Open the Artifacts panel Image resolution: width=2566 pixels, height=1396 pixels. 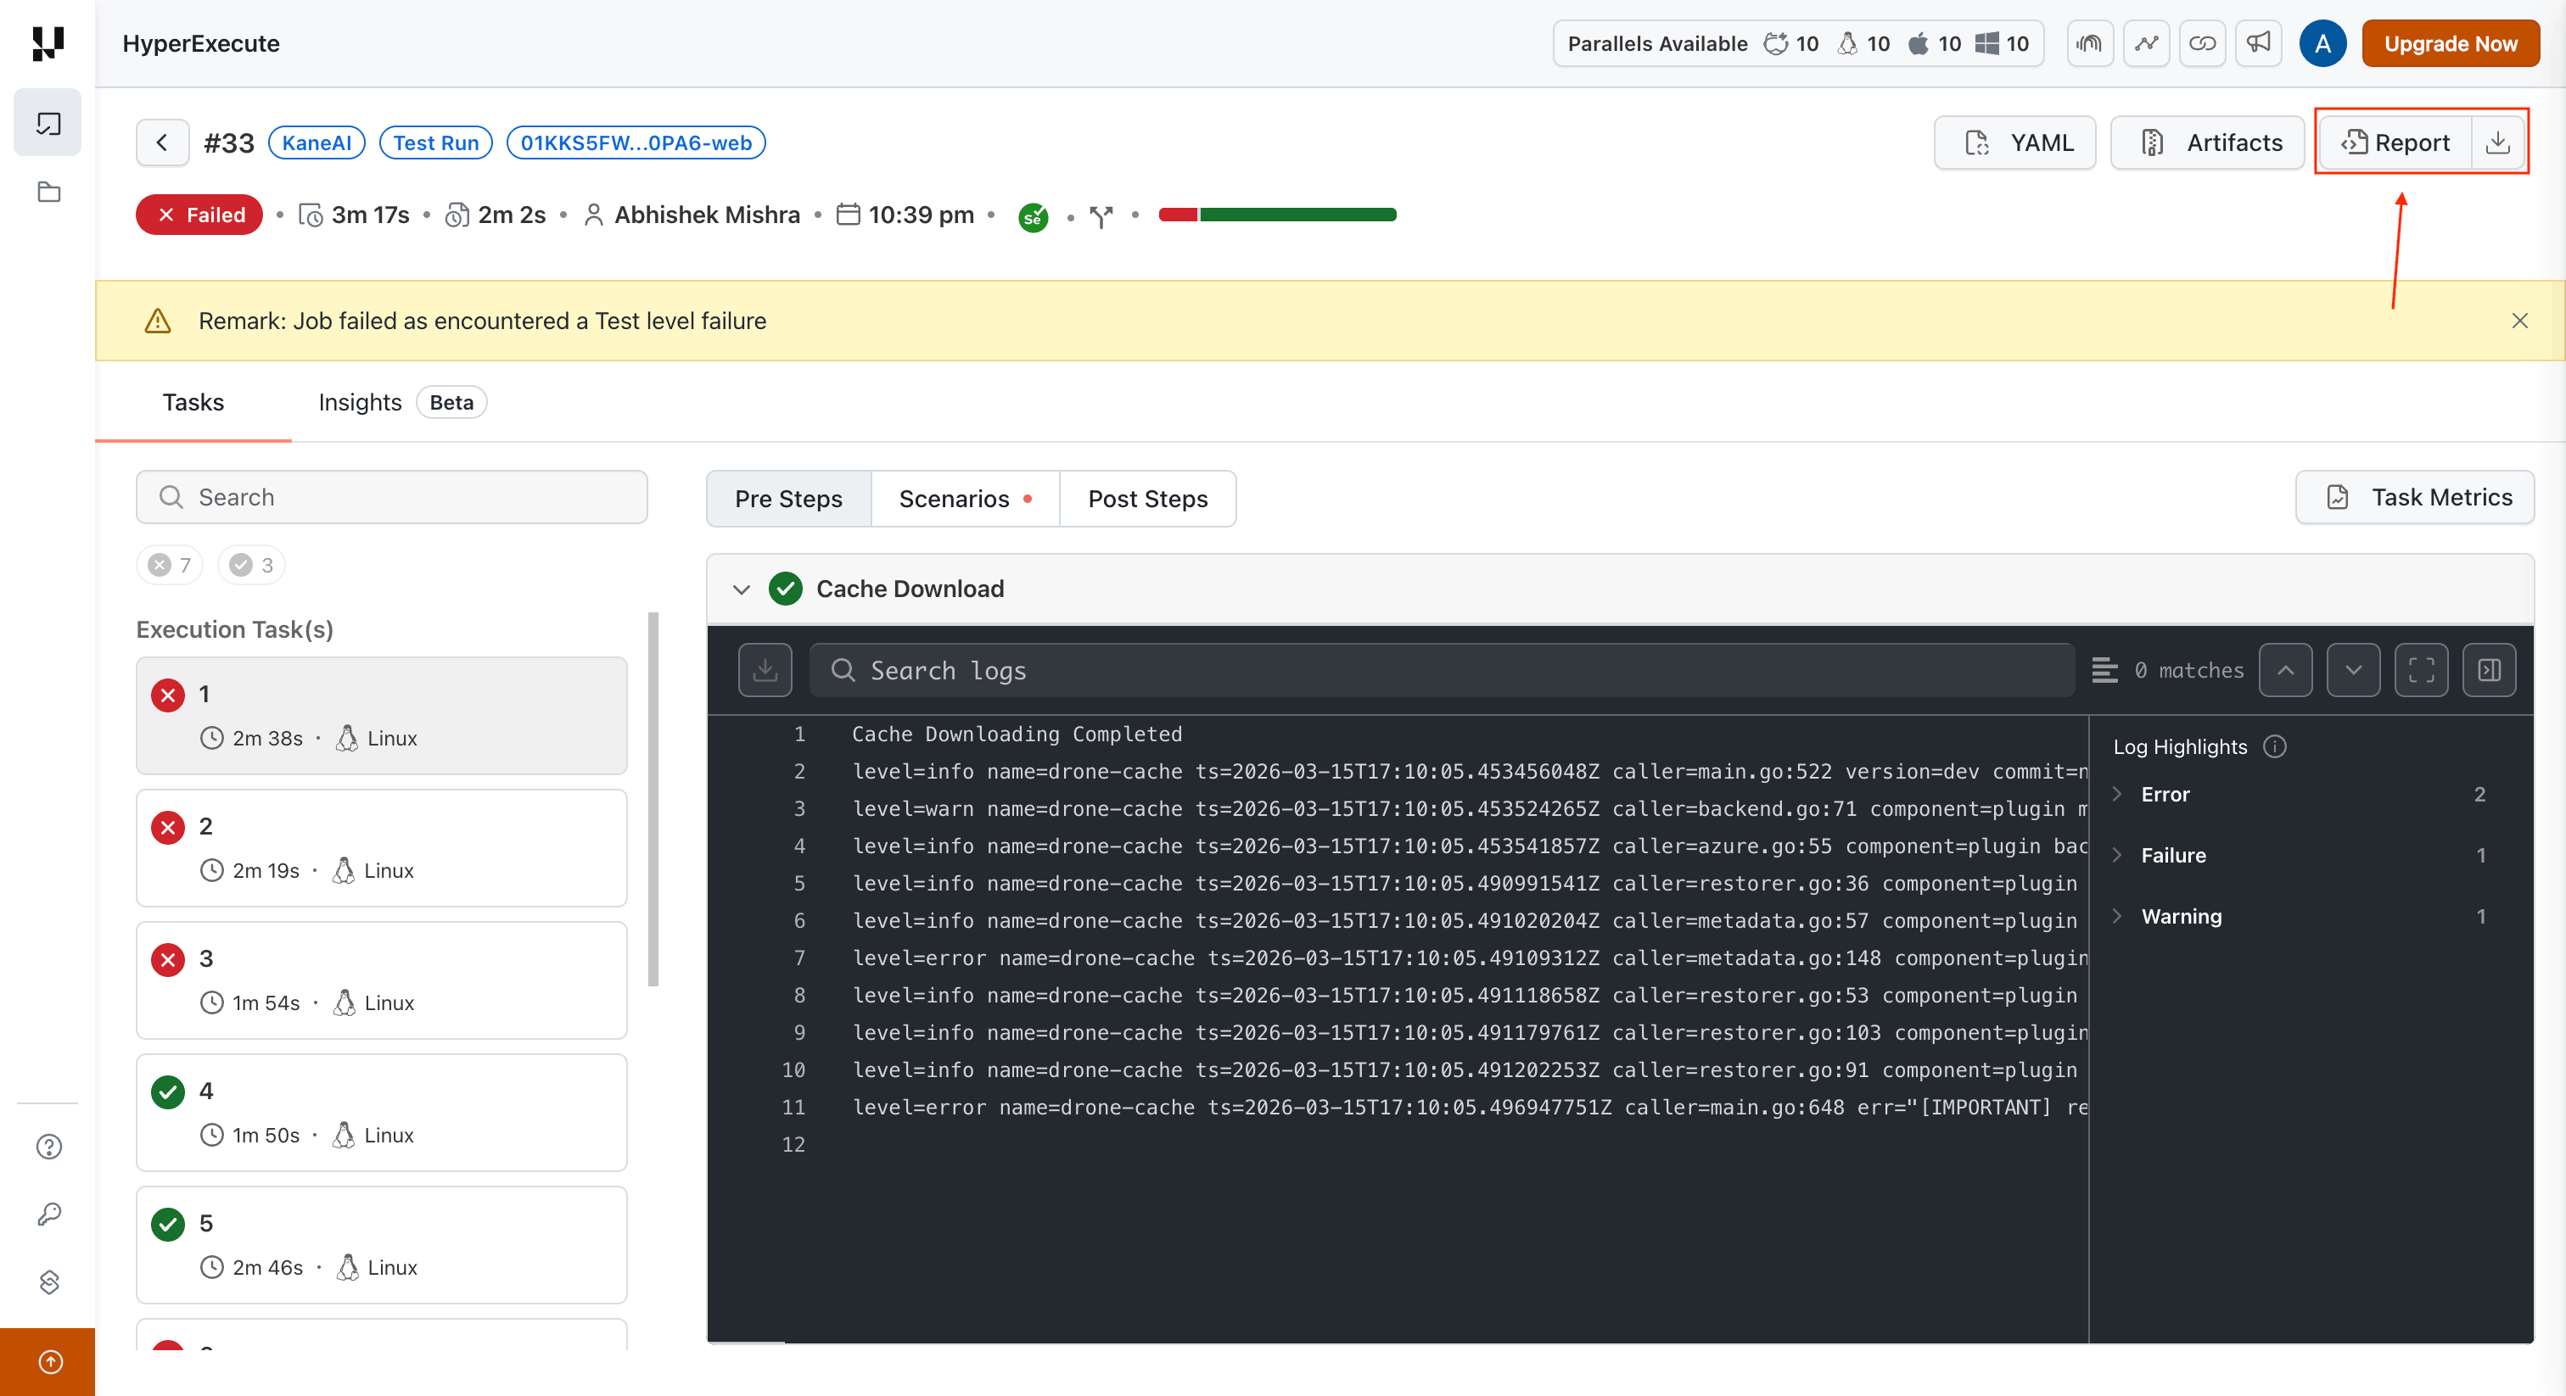(x=2207, y=142)
